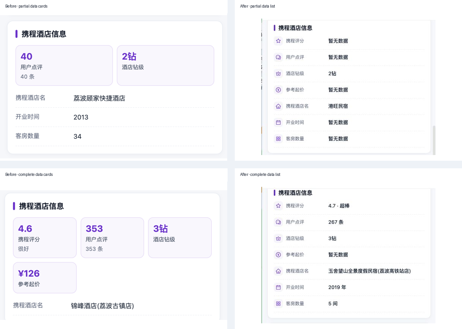The width and height of the screenshot is (462, 329).
Task: Click 暂无数据 next to 参考起价 in partial list
Action: tap(338, 90)
